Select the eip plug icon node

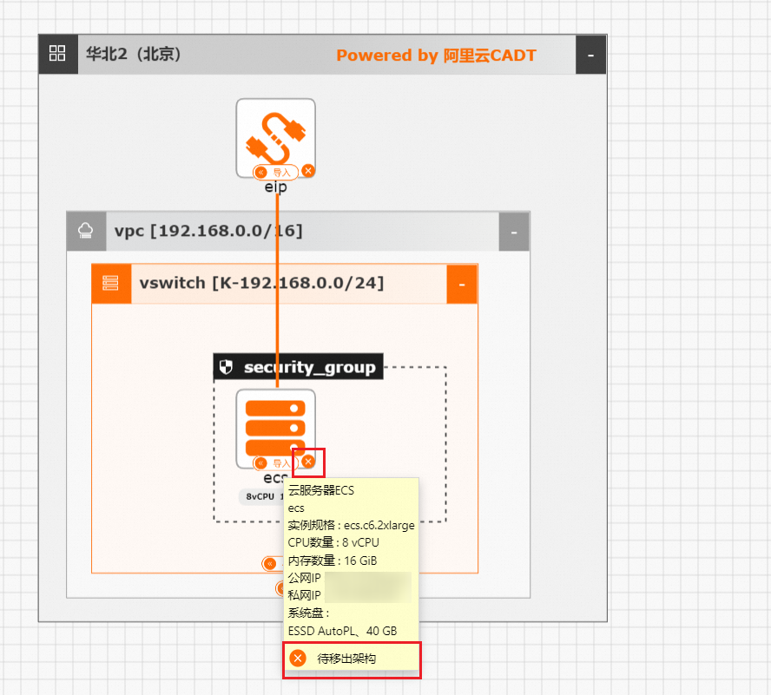click(275, 137)
